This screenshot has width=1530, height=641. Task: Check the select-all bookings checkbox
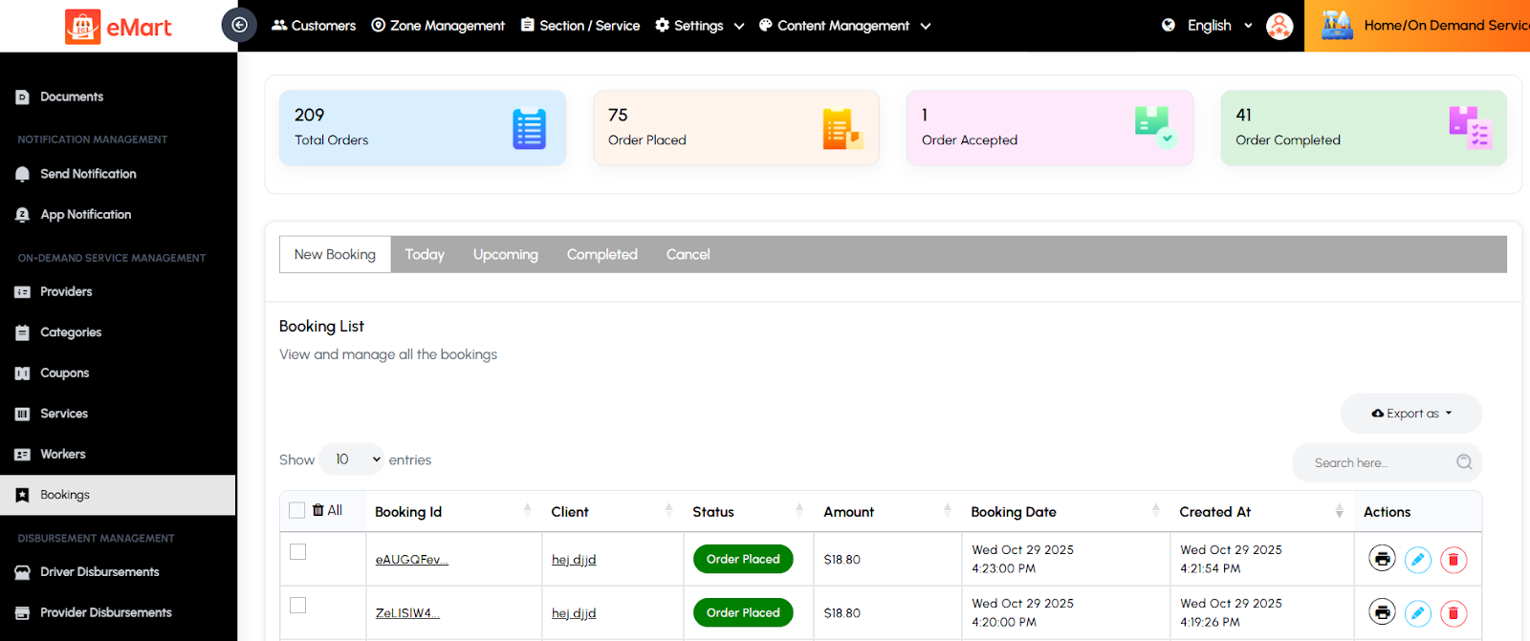(297, 510)
